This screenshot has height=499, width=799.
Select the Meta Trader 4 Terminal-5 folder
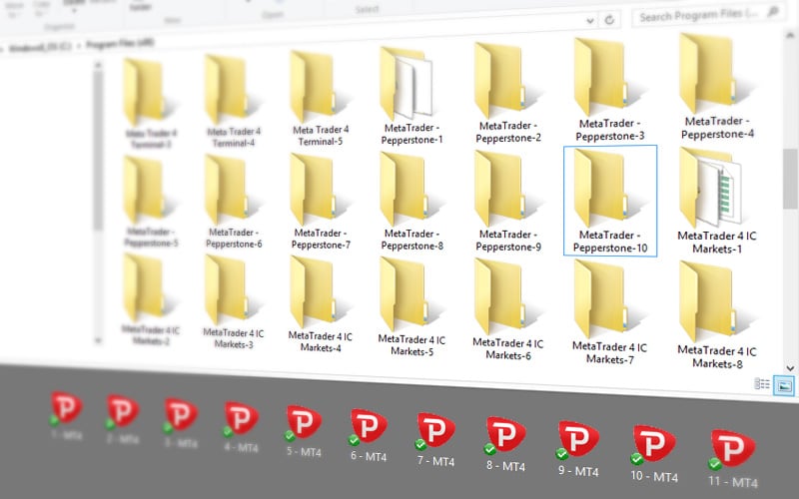321,99
